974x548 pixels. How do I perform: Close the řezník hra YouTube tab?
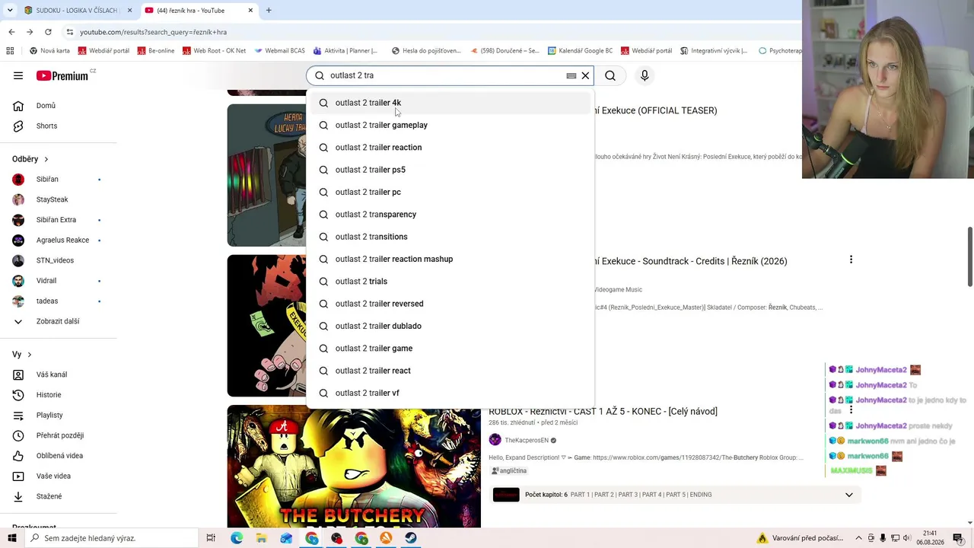click(x=250, y=11)
